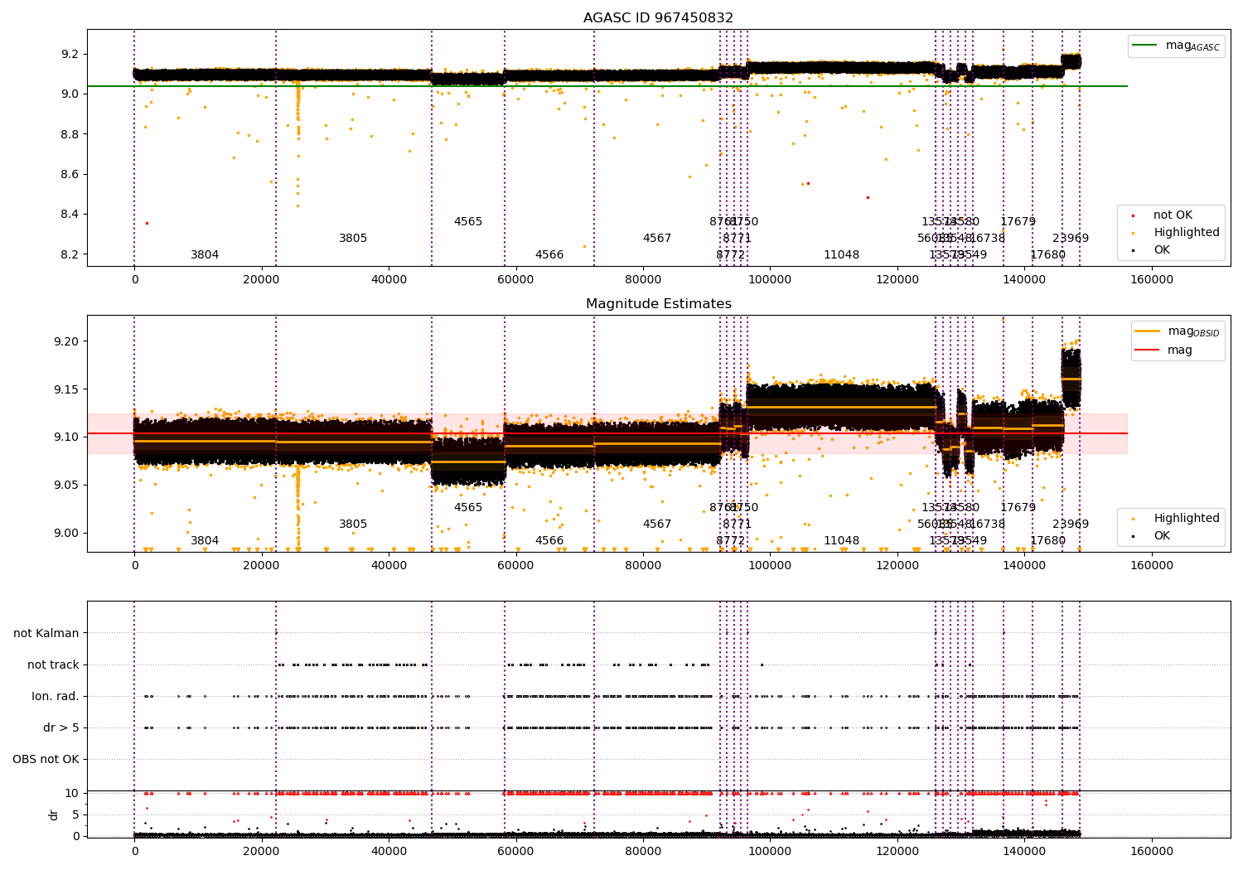Screen dimensions: 1243x870
Task: Click the mag AGASC legend entry in top plot
Action: 1176,46
